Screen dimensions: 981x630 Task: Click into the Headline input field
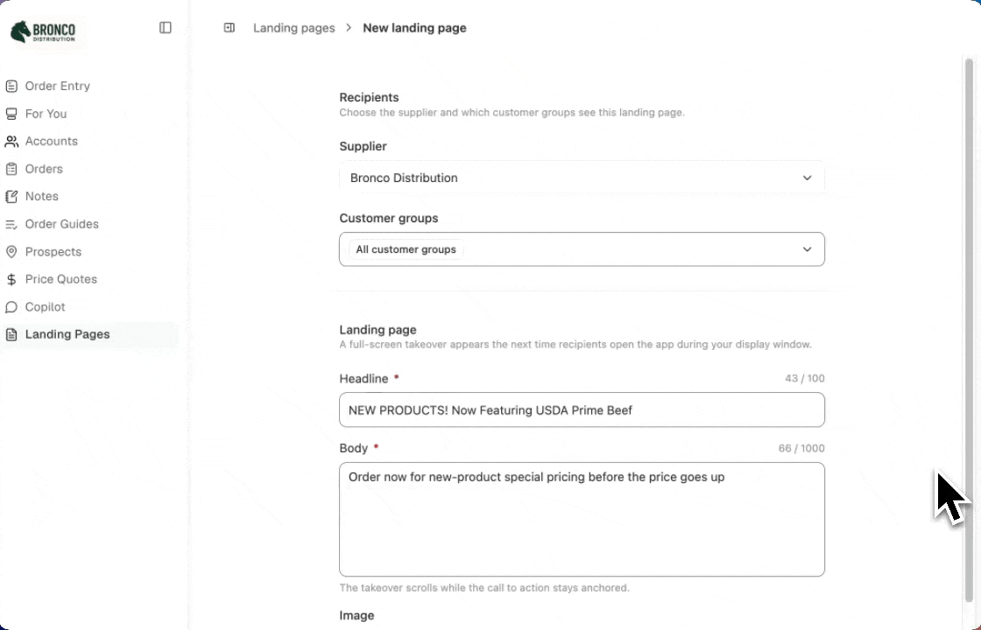pos(582,410)
